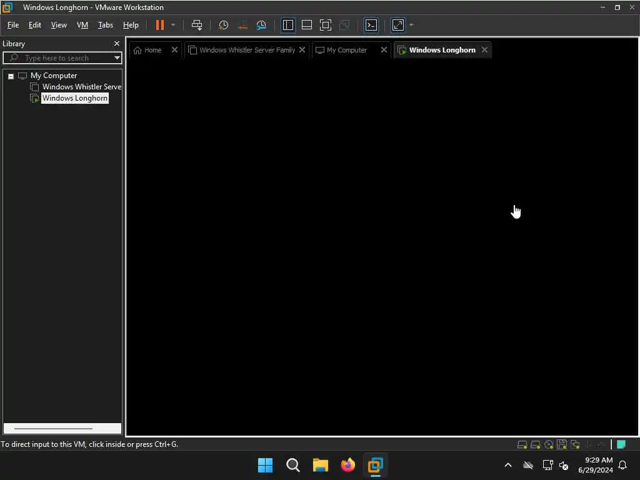Open the Windows Start menu
Screen dimensions: 640x480
[x=265, y=465]
